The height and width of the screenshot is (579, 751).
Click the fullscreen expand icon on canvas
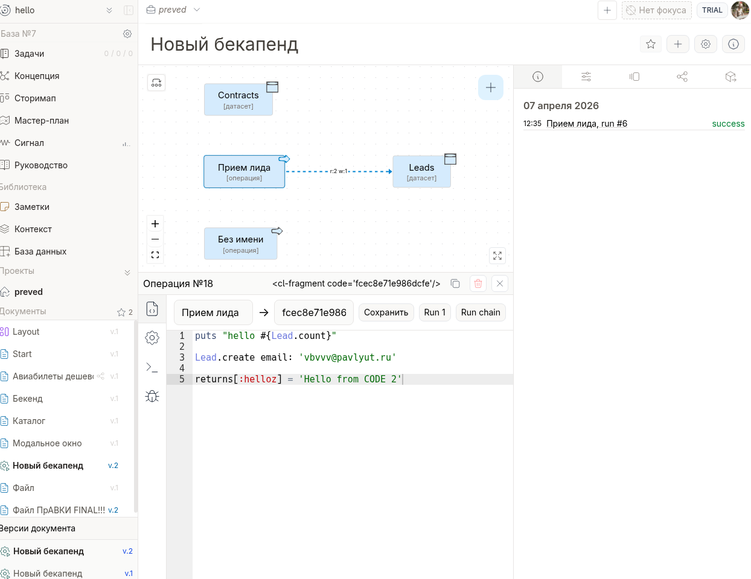(x=497, y=256)
